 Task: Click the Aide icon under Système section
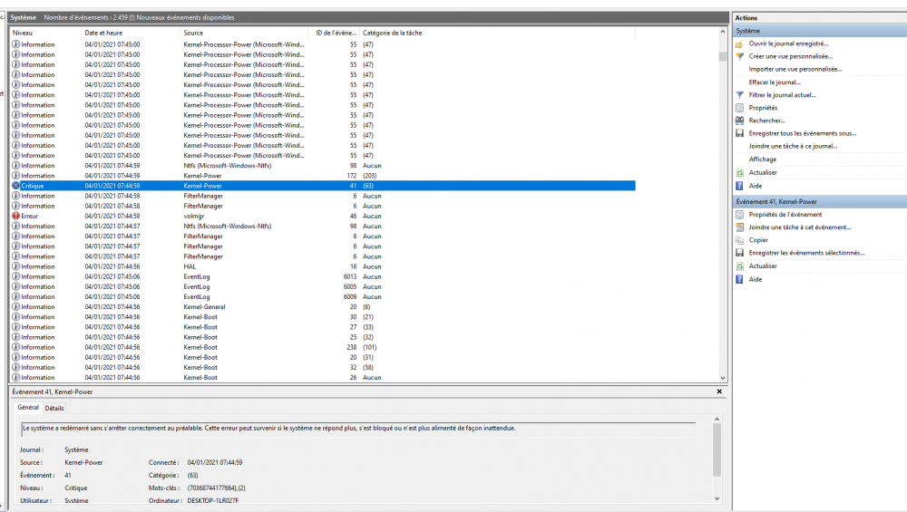tap(739, 186)
